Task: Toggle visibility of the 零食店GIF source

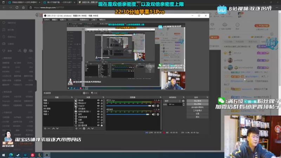Action: click(98, 103)
